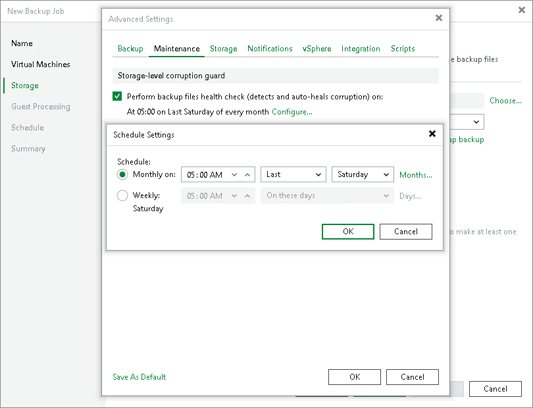Close the Advanced Settings window

click(439, 18)
